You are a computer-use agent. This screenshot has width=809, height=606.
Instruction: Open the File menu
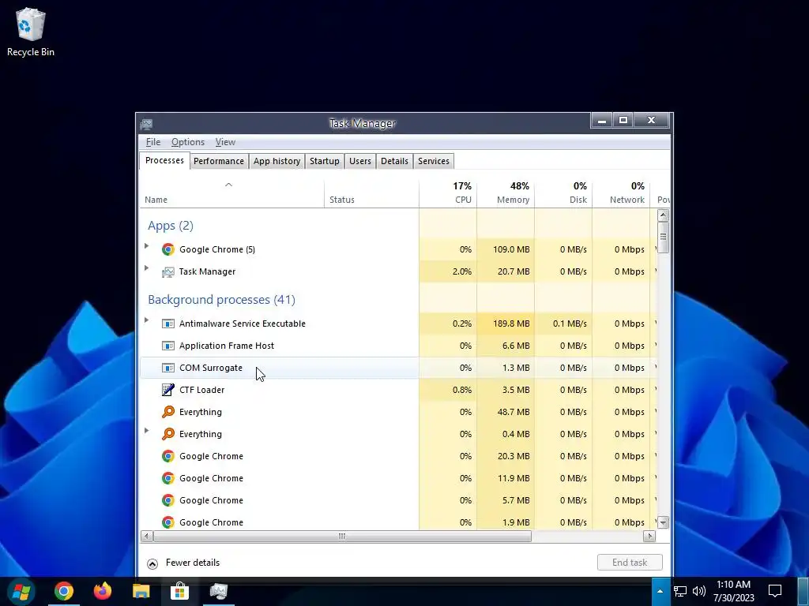point(153,142)
